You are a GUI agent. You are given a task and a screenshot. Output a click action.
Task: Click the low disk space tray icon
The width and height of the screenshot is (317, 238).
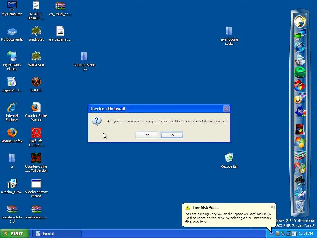(x=271, y=234)
